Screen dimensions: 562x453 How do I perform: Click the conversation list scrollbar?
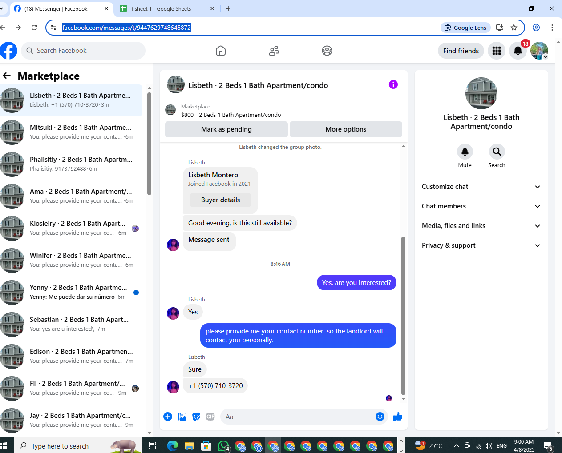pyautogui.click(x=149, y=144)
